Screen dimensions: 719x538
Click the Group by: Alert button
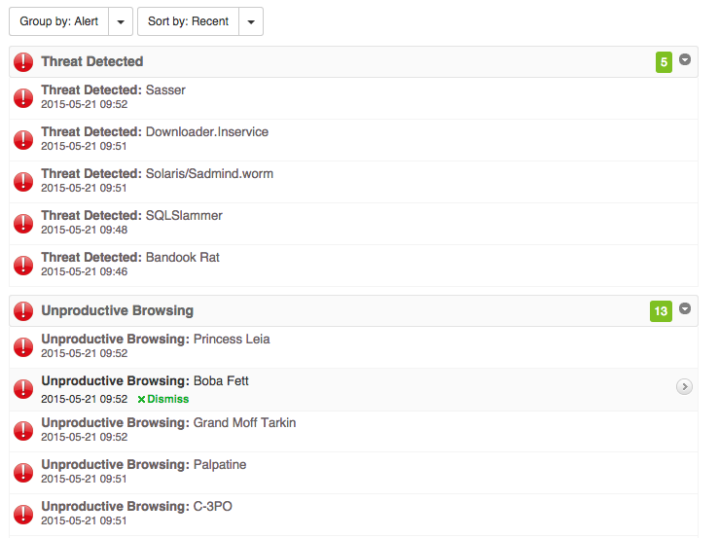tap(59, 21)
